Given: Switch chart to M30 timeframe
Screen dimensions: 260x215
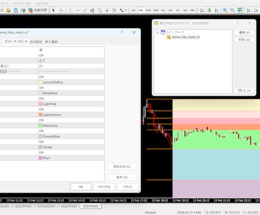Looking at the screenshot, I should point(155,10).
